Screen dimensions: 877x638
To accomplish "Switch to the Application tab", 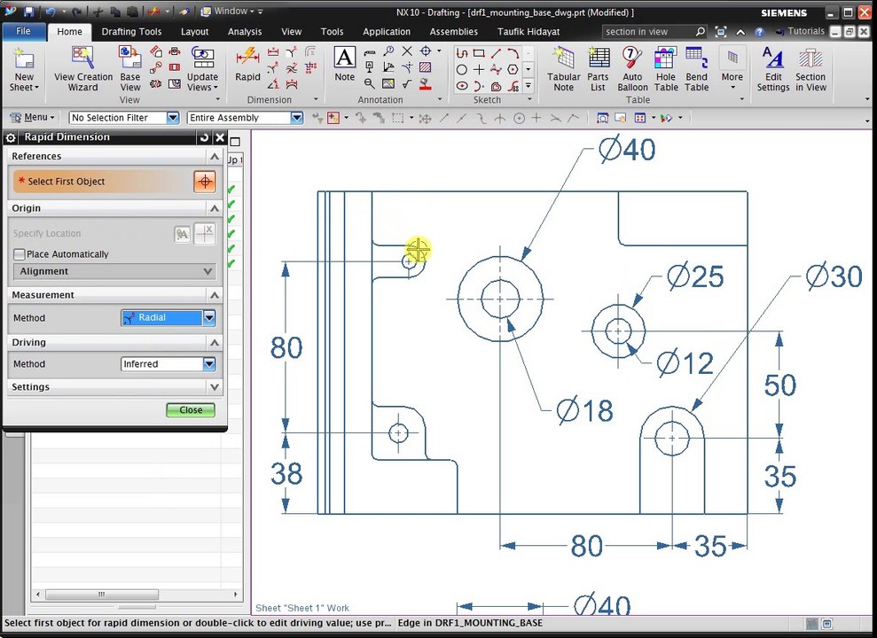I will click(387, 32).
